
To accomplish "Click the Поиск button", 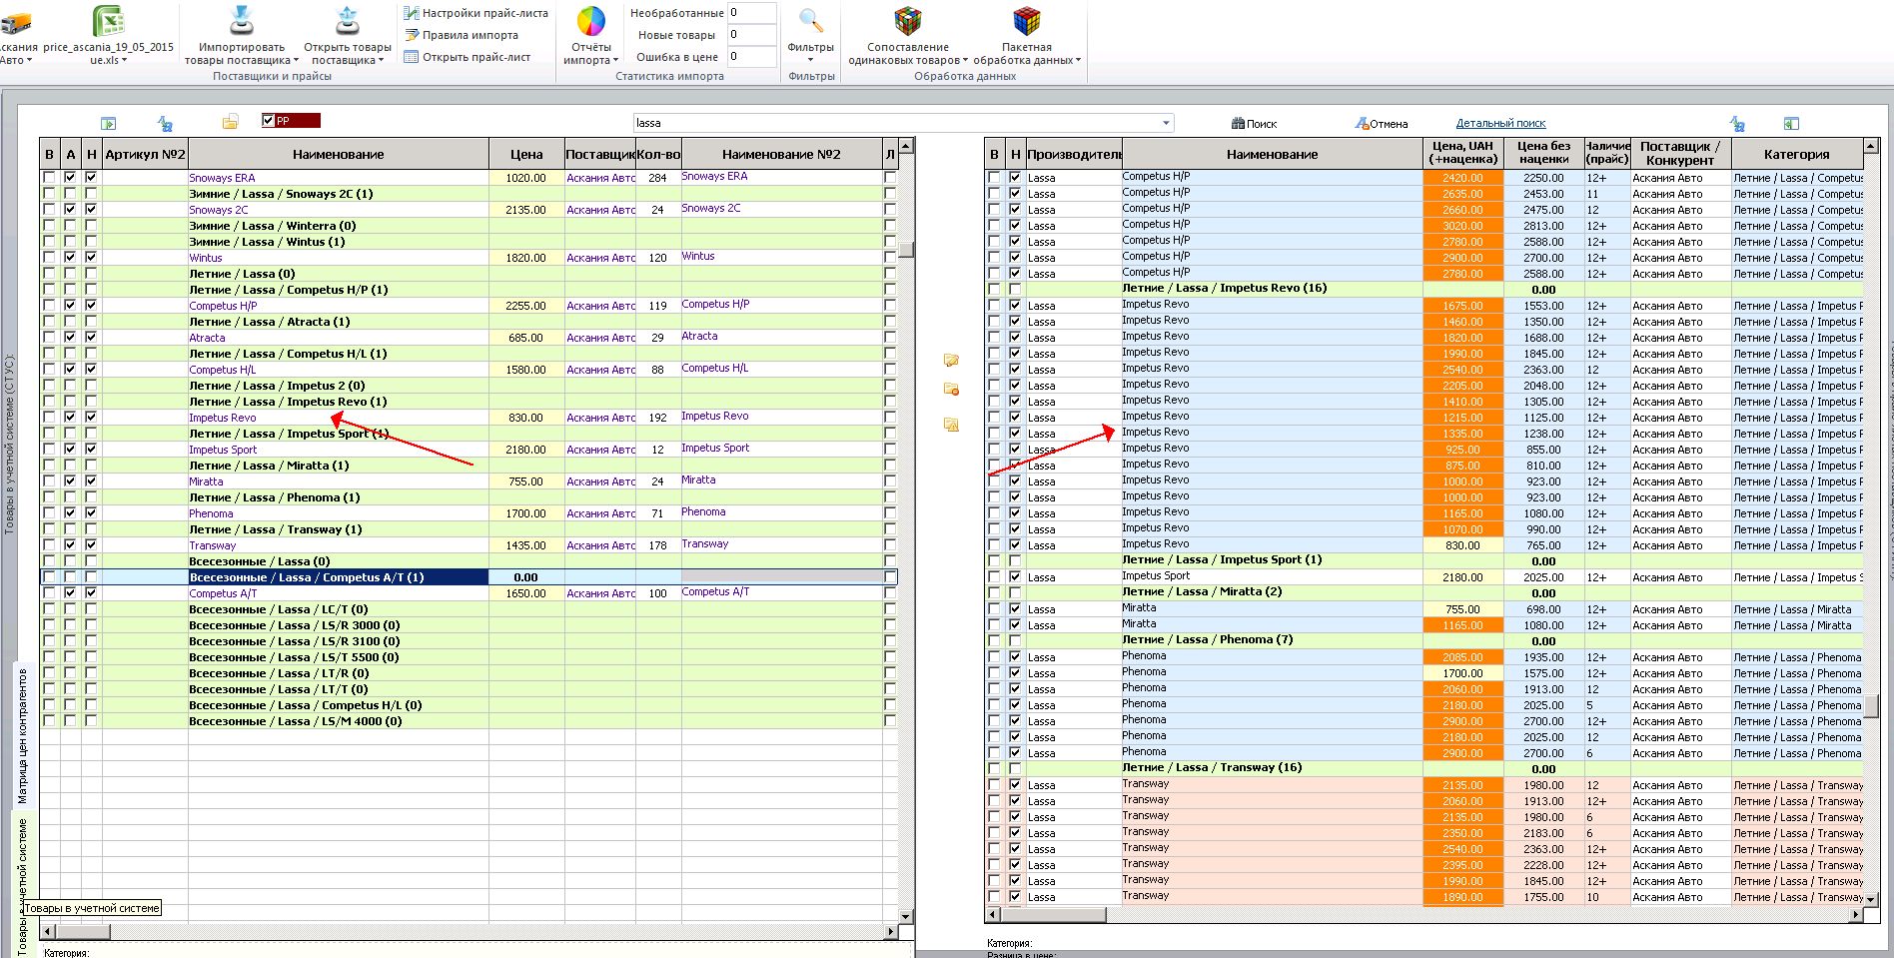I will [1254, 124].
